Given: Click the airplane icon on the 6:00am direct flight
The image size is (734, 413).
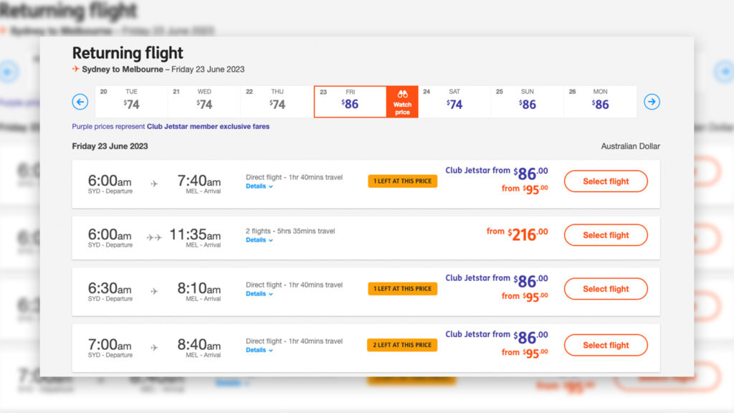Looking at the screenshot, I should pos(154,183).
